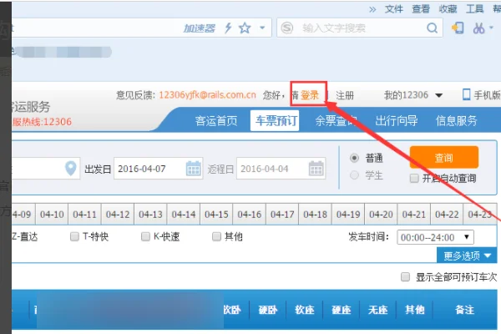
Task: Check the T-特快 checkbox
Action: [x=74, y=236]
